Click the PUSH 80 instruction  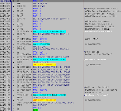pos(38,87)
